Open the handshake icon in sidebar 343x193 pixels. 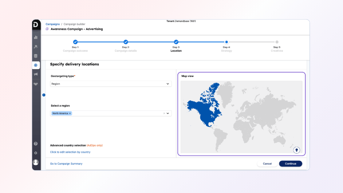36,84
